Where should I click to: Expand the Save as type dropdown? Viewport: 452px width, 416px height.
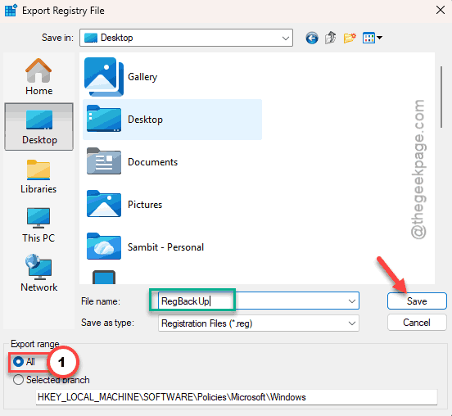351,323
